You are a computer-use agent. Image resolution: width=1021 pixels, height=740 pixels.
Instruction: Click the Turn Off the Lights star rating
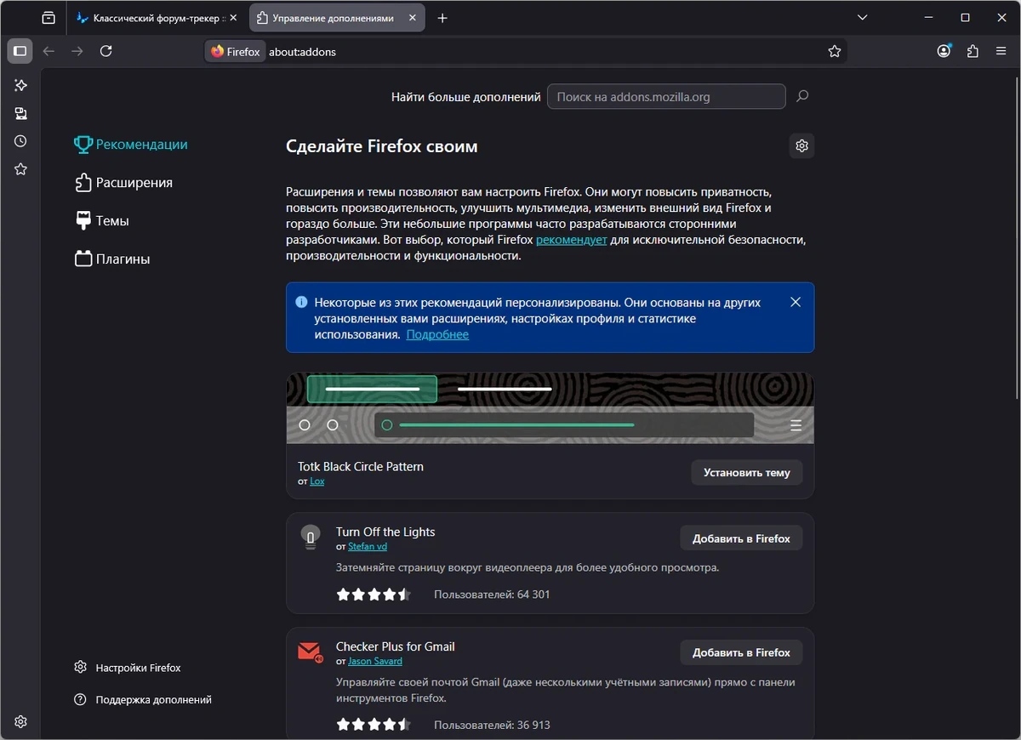[x=374, y=595]
